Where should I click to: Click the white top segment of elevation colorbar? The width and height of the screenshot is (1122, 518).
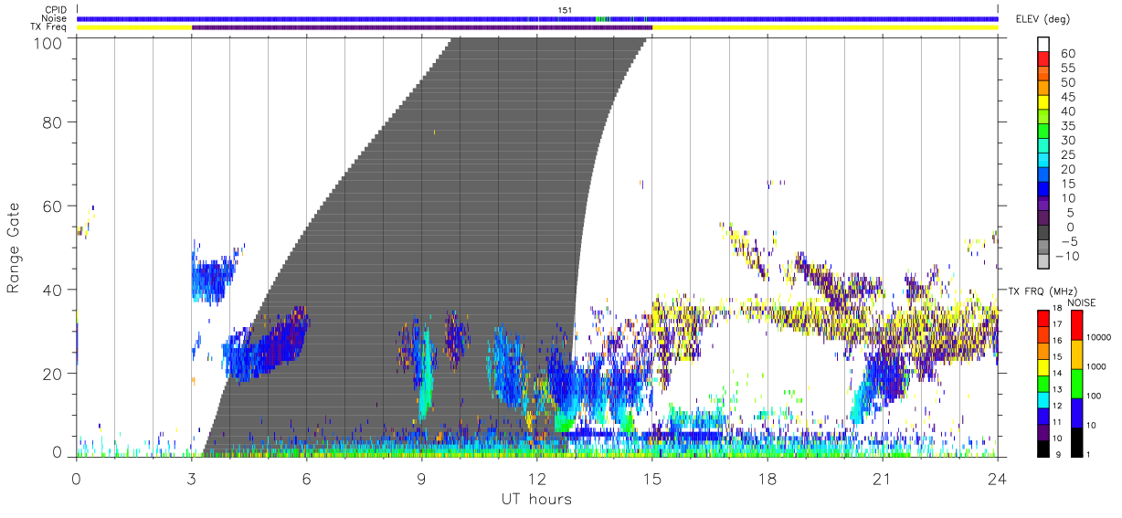tap(1044, 46)
